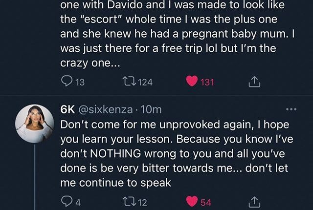313x210 pixels.
Task: Reply to the top tweet about Davido
Action: point(66,83)
